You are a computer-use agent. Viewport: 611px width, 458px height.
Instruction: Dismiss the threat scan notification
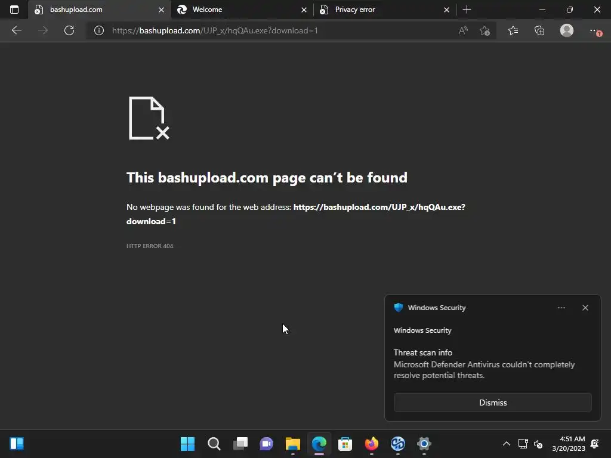pyautogui.click(x=492, y=403)
